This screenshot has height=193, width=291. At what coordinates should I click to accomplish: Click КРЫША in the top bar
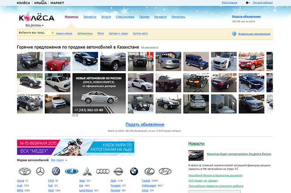click(x=40, y=3)
